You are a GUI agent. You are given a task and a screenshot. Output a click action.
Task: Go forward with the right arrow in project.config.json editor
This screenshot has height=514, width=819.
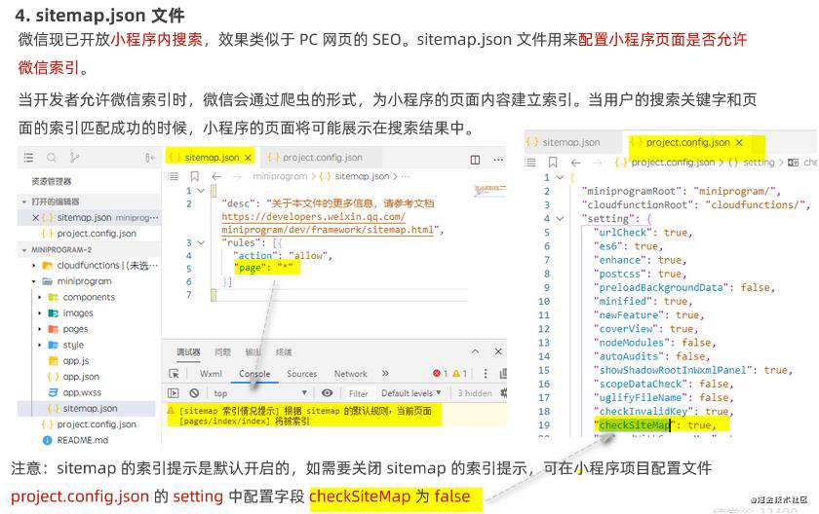(x=598, y=163)
